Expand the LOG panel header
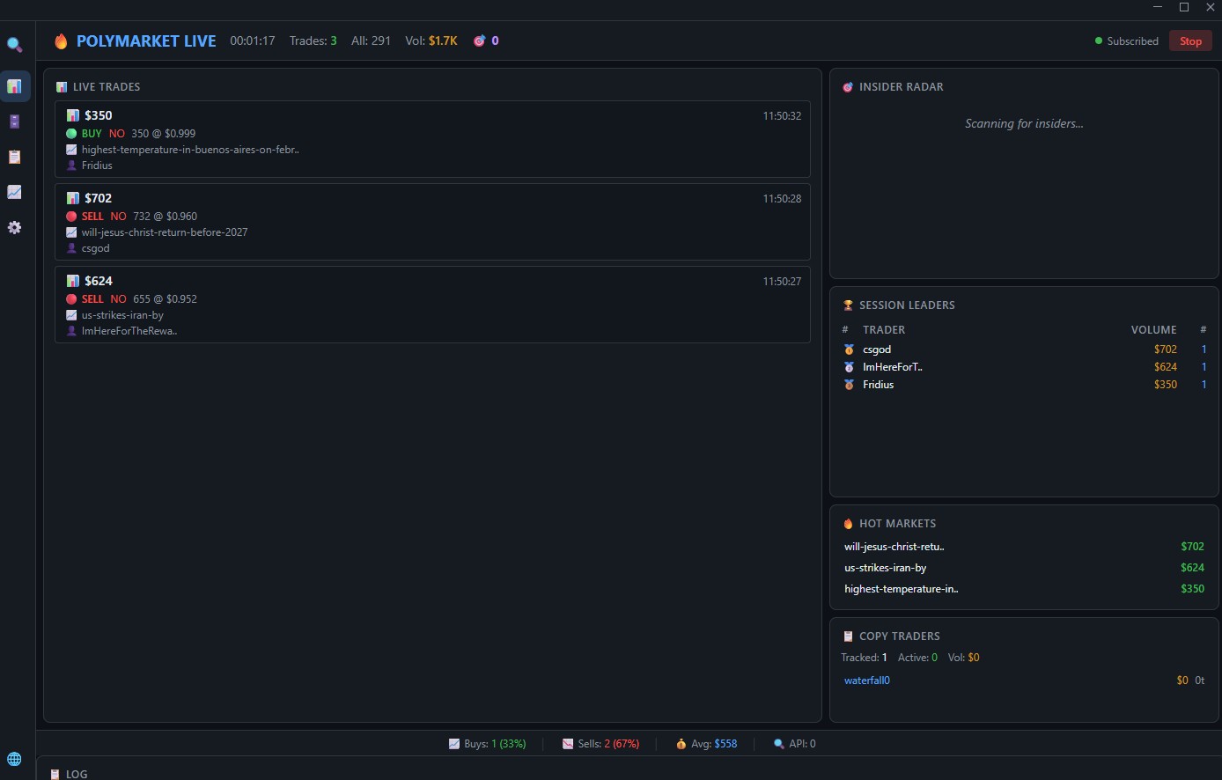Screen dimensions: 1222x780 coord(77,774)
